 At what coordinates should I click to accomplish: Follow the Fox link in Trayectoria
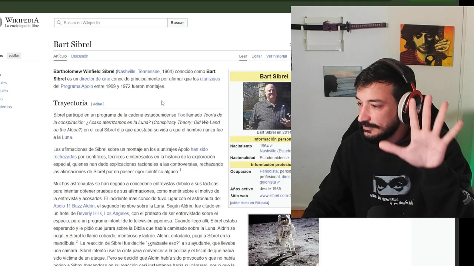click(x=181, y=115)
